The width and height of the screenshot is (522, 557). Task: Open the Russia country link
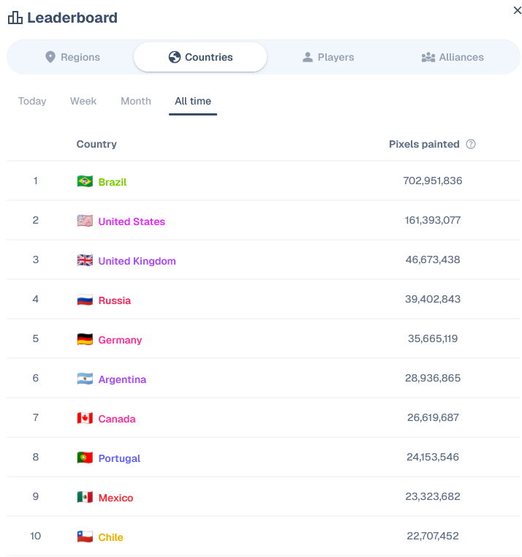115,300
